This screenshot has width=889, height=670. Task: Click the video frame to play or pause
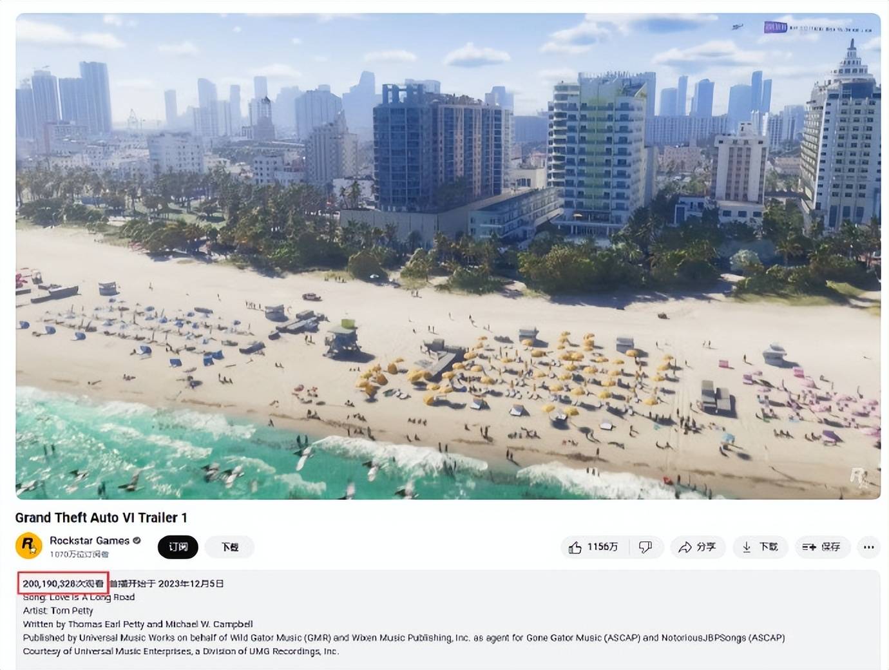(x=448, y=256)
